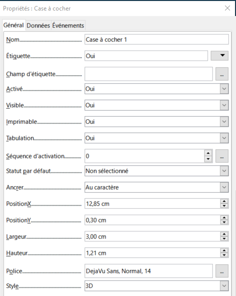Switch to the Événements tab
This screenshot has width=236, height=296.
point(68,26)
